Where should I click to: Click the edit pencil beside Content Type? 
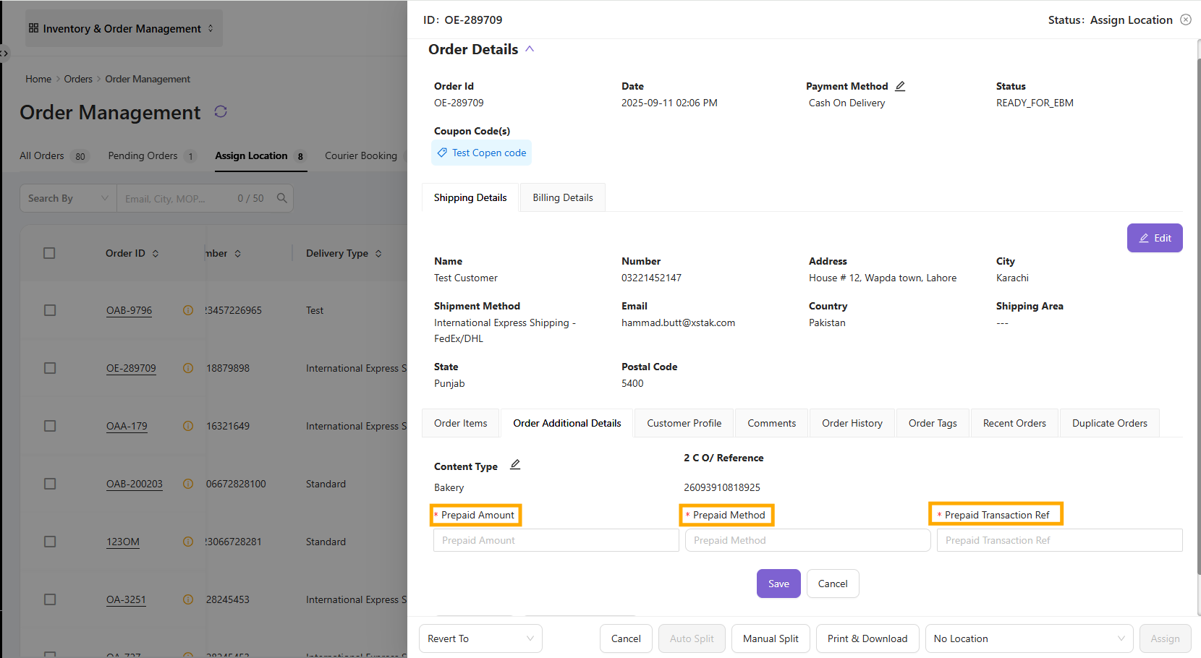click(x=515, y=465)
